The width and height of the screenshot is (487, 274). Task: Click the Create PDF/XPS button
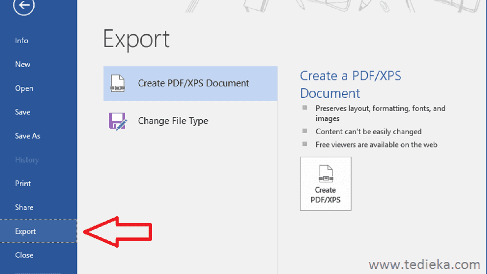pos(325,183)
